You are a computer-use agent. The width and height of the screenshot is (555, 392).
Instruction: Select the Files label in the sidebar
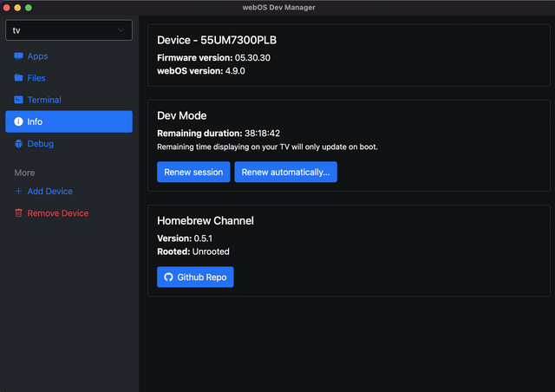[x=36, y=78]
